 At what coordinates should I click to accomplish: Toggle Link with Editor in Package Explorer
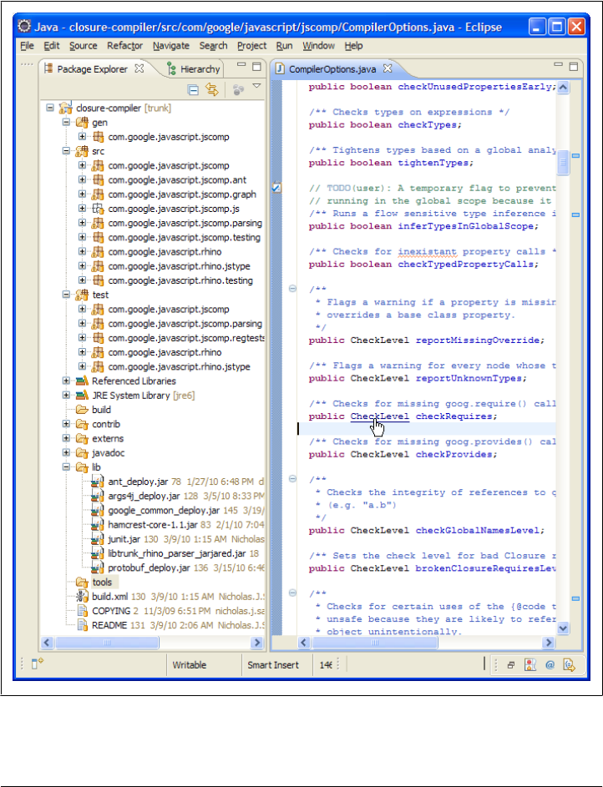(212, 90)
